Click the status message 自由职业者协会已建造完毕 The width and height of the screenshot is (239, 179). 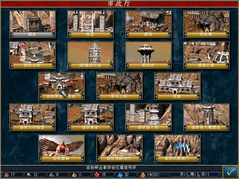(111, 168)
